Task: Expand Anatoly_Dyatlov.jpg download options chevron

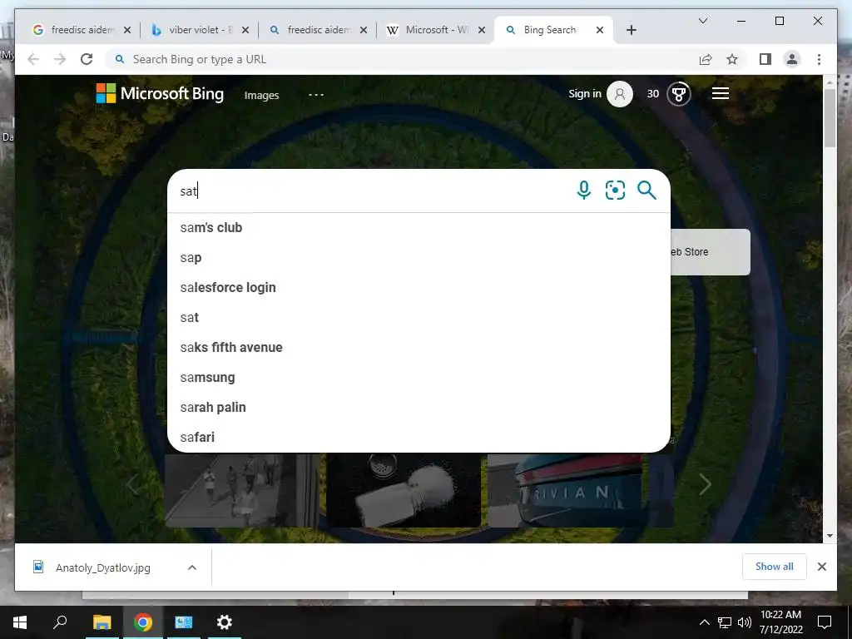Action: (x=192, y=567)
